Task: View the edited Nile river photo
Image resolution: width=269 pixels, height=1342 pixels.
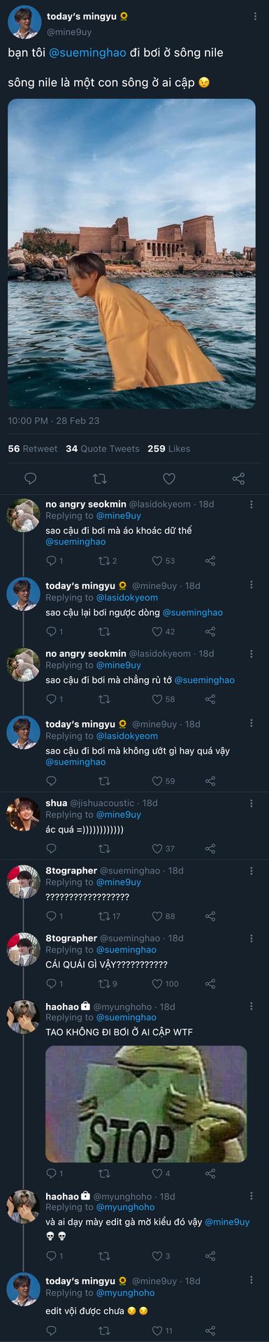Action: (131, 253)
